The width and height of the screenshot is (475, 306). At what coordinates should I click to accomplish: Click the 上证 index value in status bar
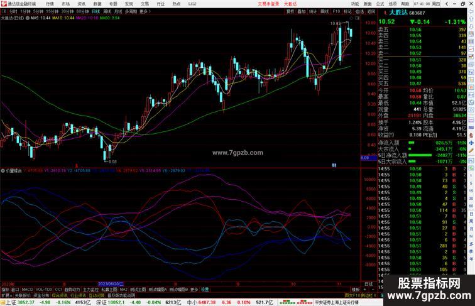pos(26,302)
